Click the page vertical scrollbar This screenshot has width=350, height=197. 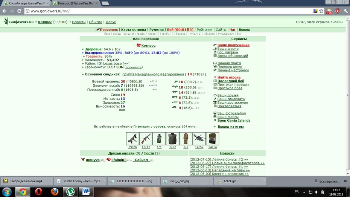[x=348, y=95]
